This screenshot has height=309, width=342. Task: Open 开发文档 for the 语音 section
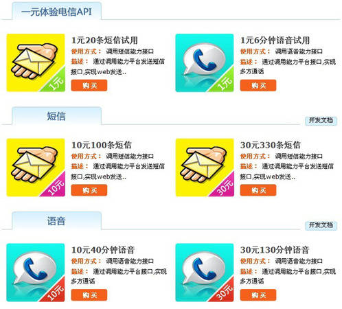click(321, 225)
